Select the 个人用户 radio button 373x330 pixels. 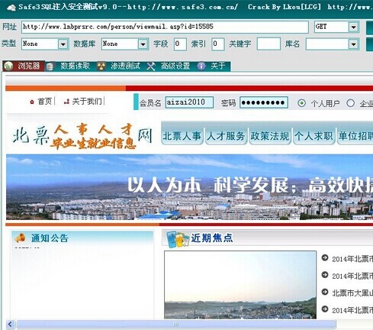(x=301, y=103)
